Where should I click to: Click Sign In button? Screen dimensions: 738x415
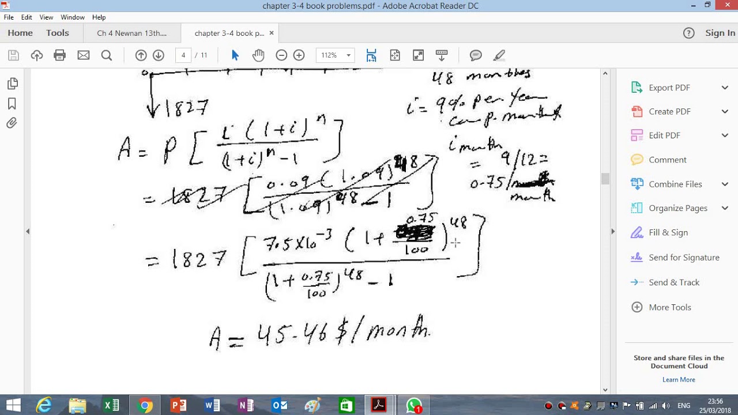click(720, 33)
